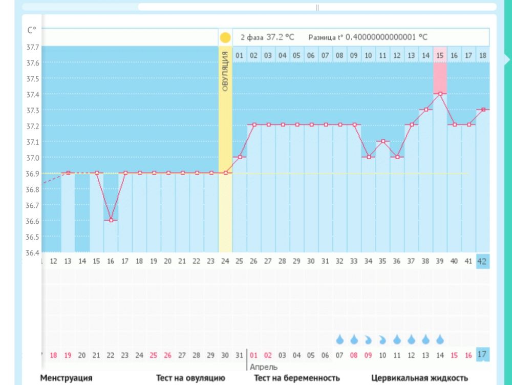Viewport: 512px width, 385px height.
Task: Click the C° axis unit label
Action: point(32,30)
